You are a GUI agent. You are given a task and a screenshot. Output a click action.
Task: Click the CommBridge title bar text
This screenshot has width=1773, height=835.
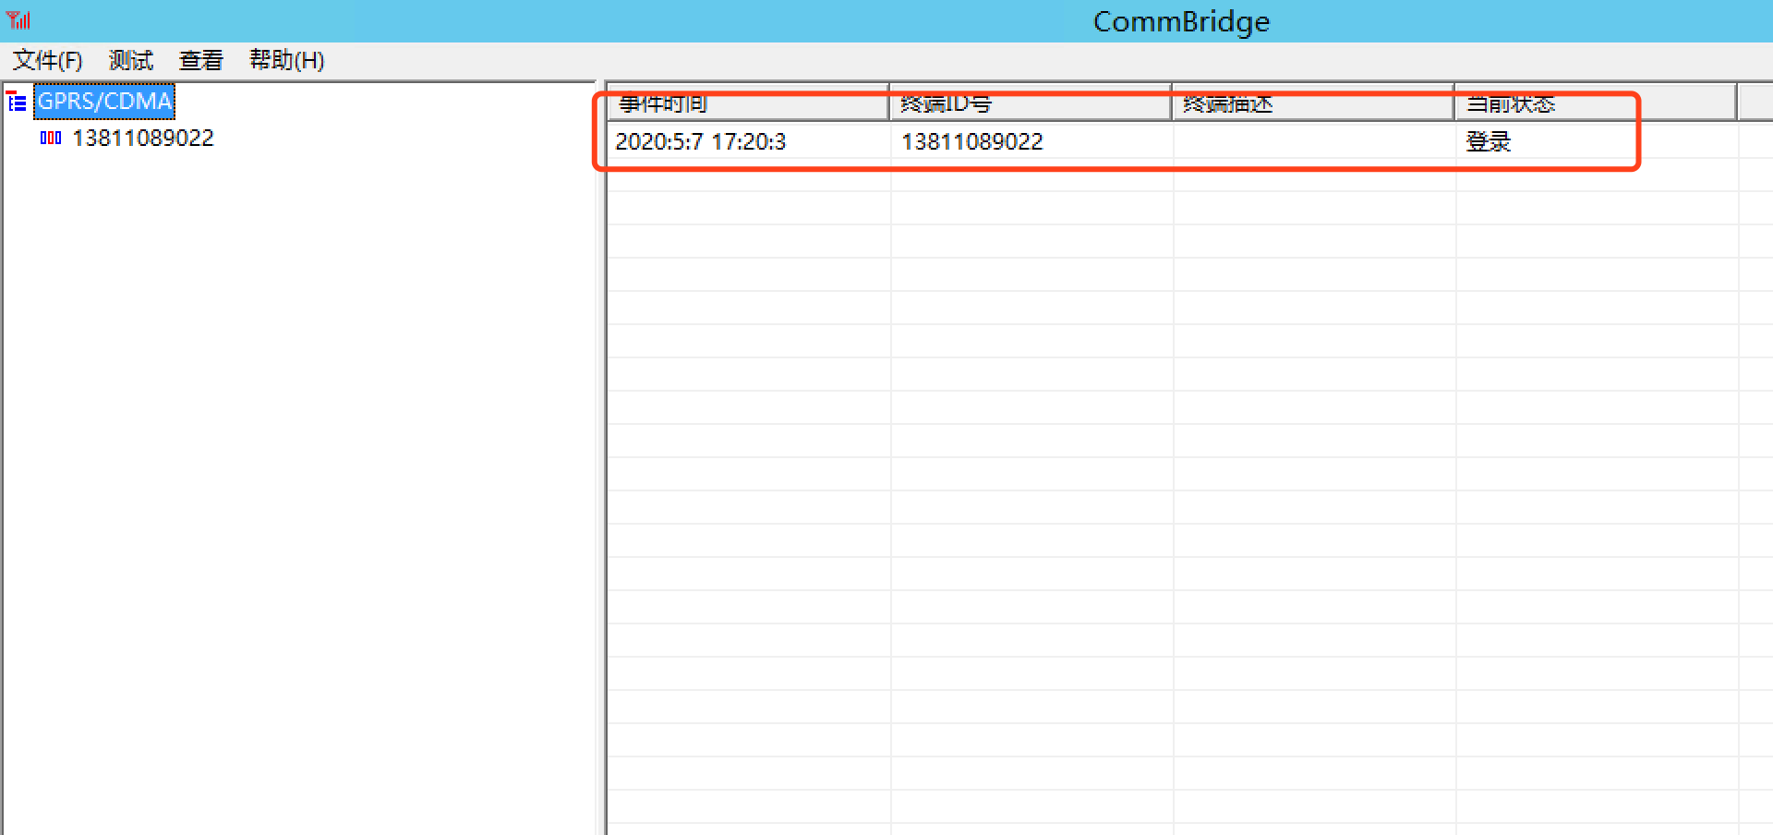(1181, 21)
